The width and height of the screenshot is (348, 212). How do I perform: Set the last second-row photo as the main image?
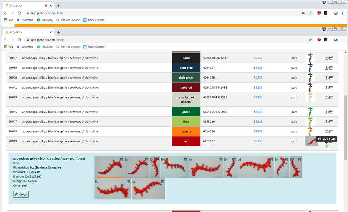[134, 181]
